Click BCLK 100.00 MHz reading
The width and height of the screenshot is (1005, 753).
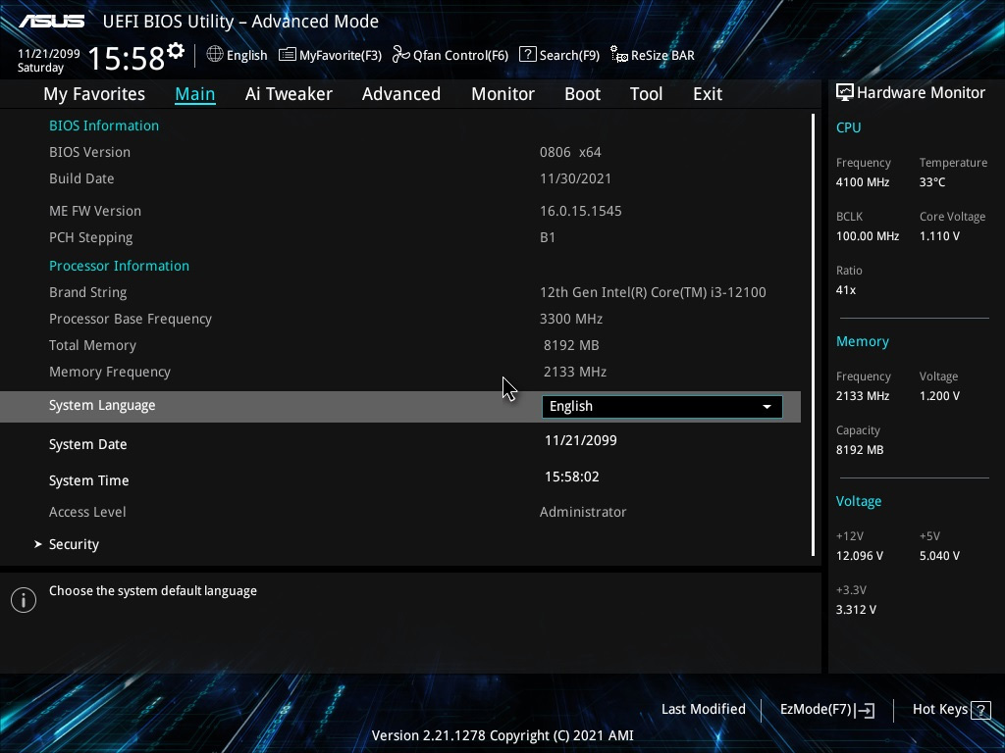coord(868,236)
